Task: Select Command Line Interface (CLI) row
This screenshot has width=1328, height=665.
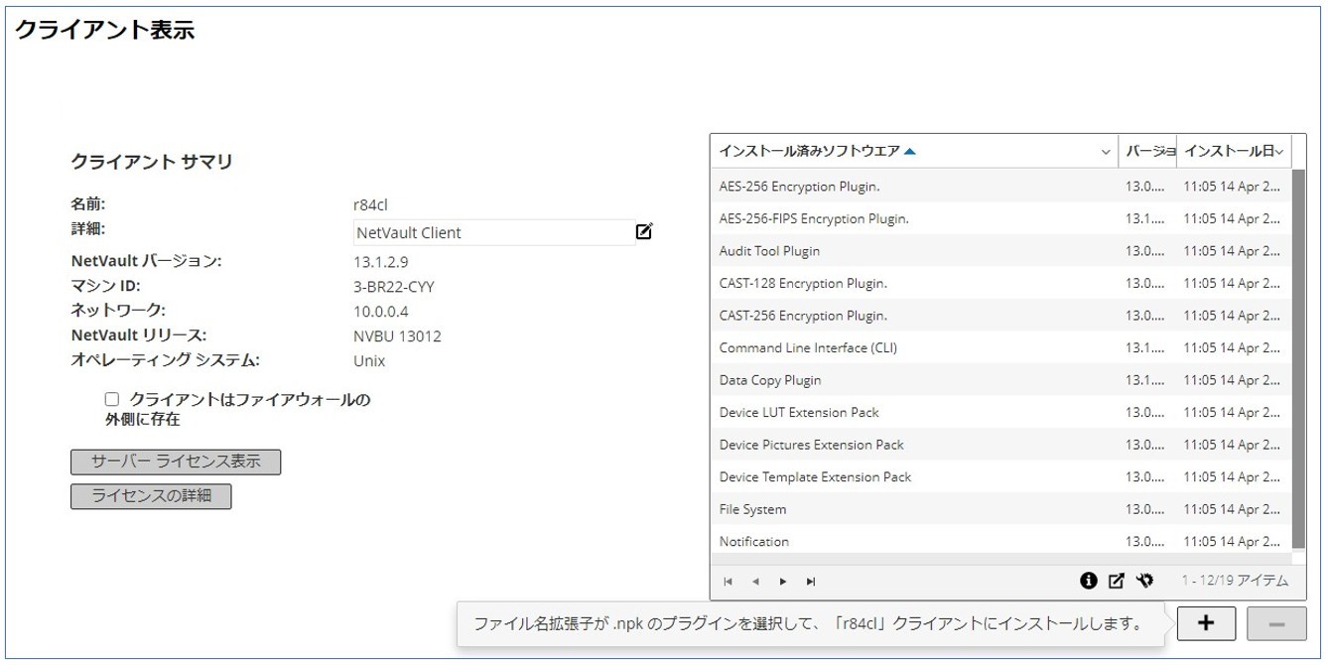Action: tap(1001, 347)
